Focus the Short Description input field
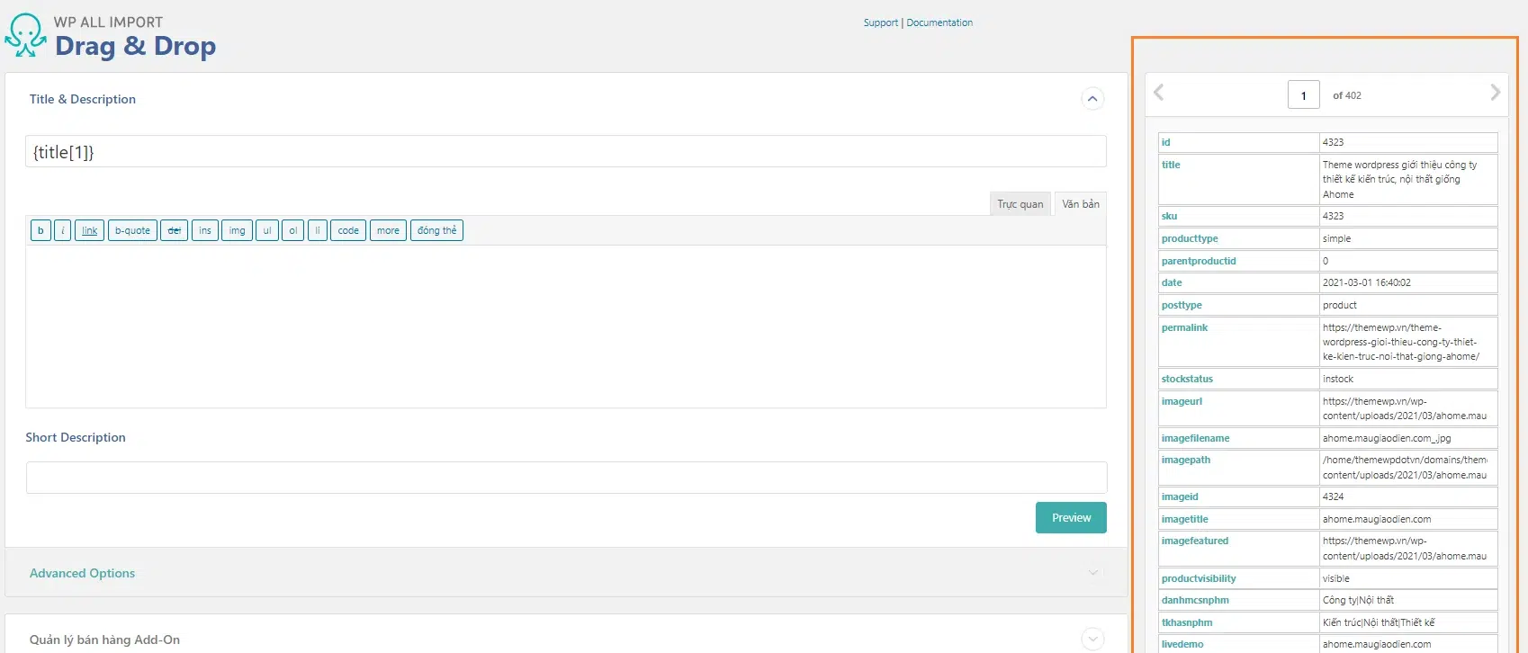The height and width of the screenshot is (653, 1528). (566, 478)
